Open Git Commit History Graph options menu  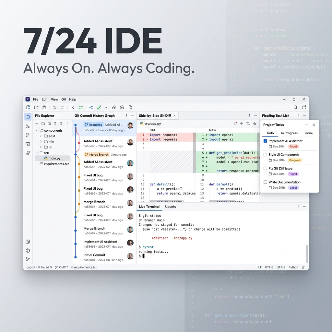[126, 116]
